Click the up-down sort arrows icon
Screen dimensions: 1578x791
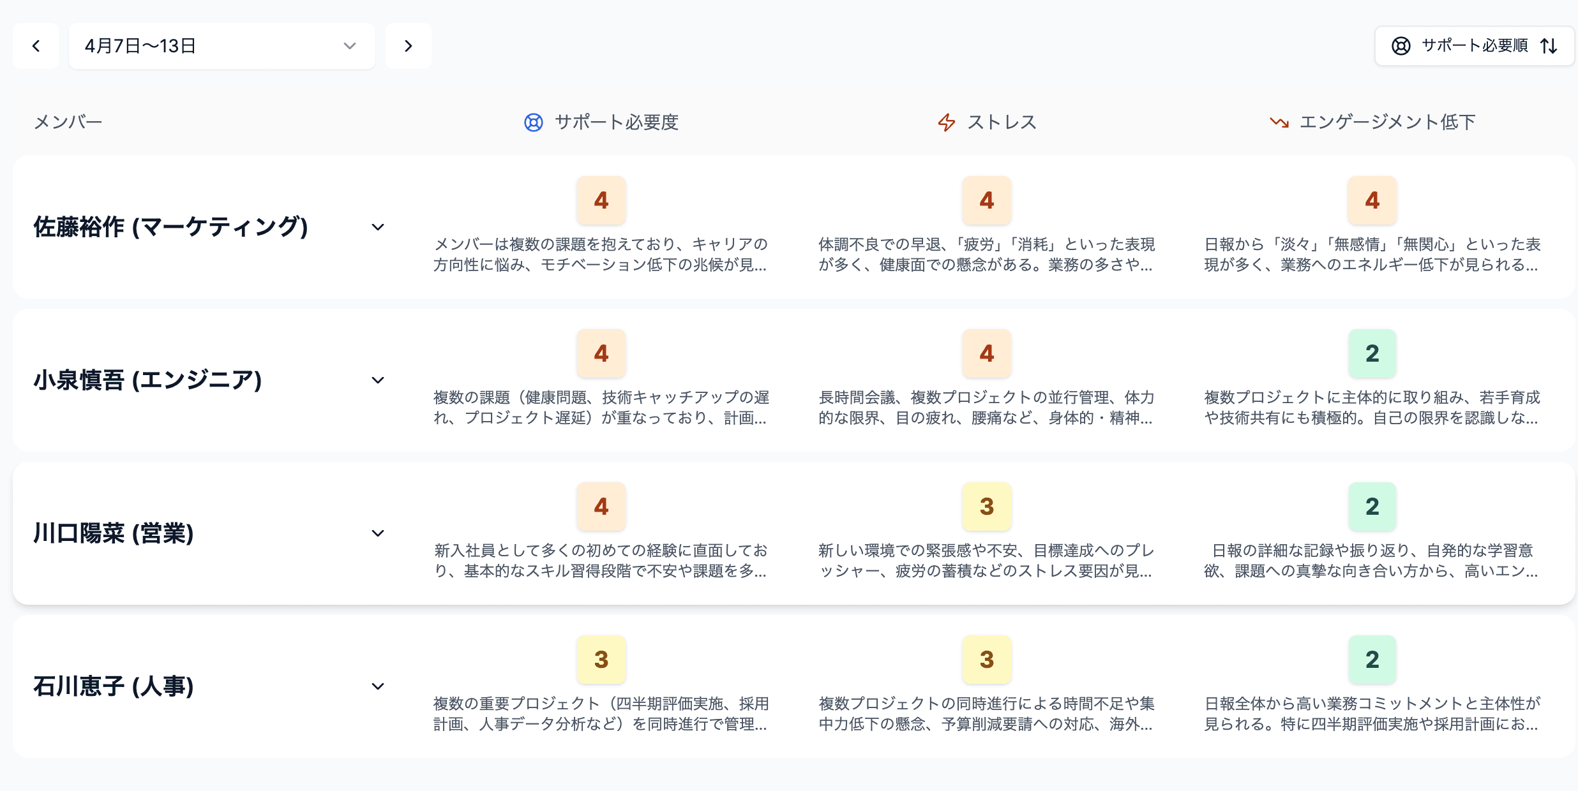click(1549, 45)
